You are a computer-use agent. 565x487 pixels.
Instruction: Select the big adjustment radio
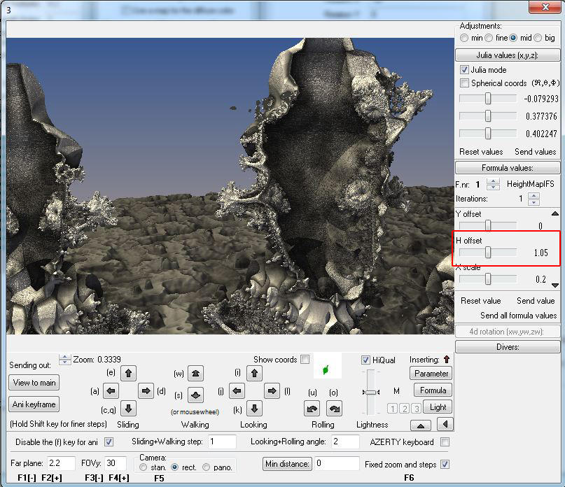click(538, 38)
